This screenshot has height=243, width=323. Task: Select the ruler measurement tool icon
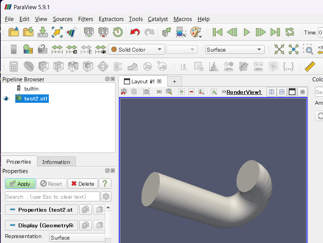tap(310, 66)
